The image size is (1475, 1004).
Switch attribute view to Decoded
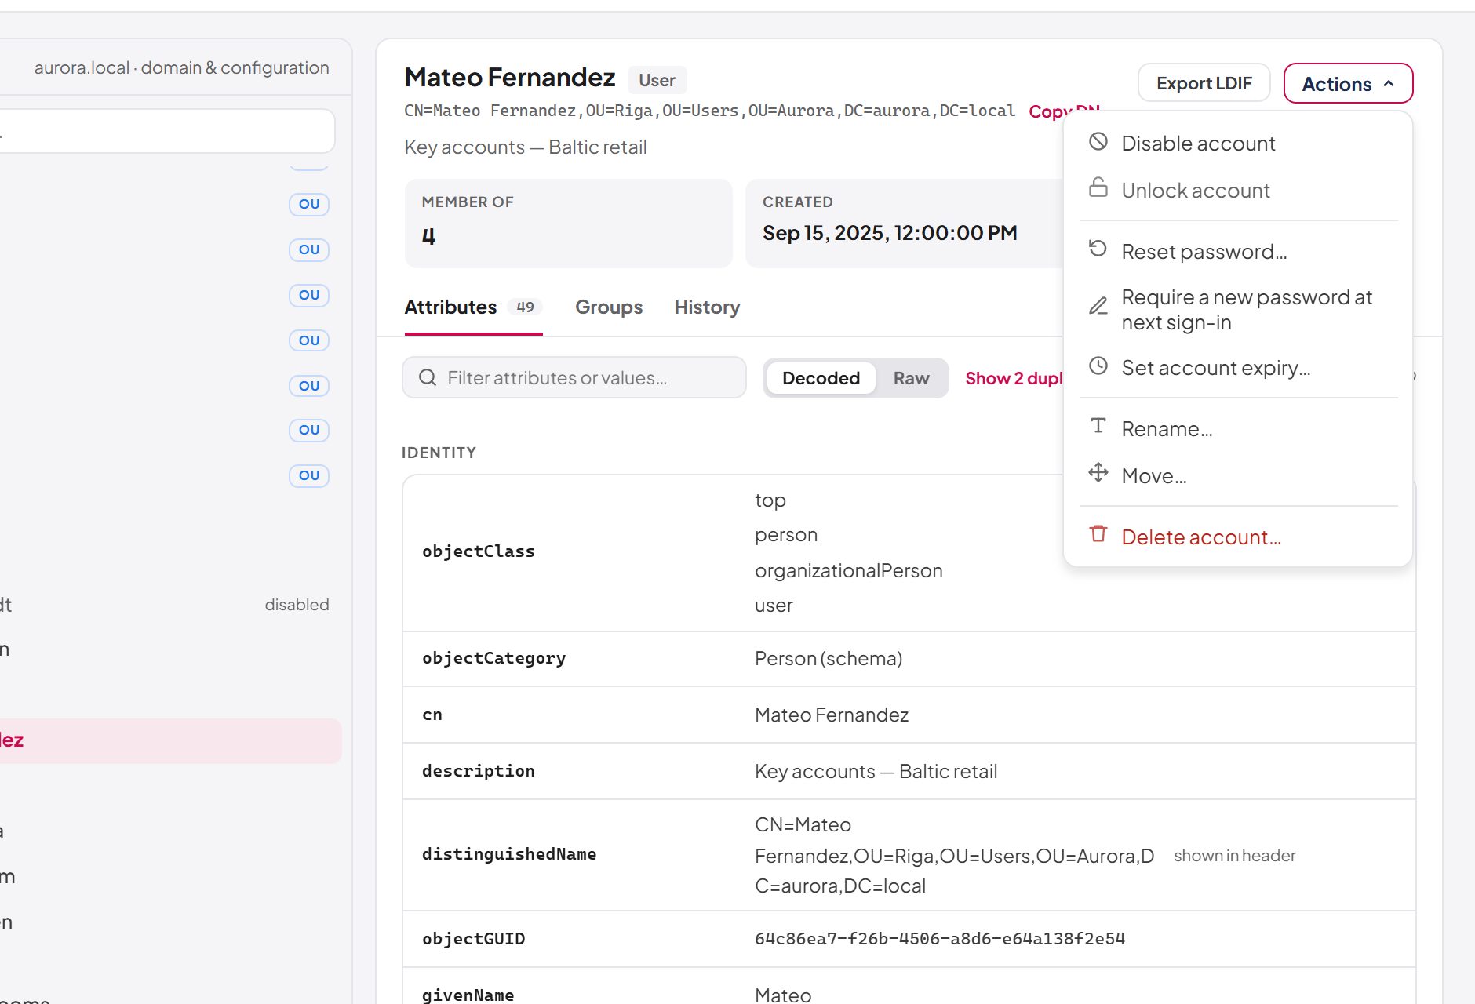tap(821, 378)
